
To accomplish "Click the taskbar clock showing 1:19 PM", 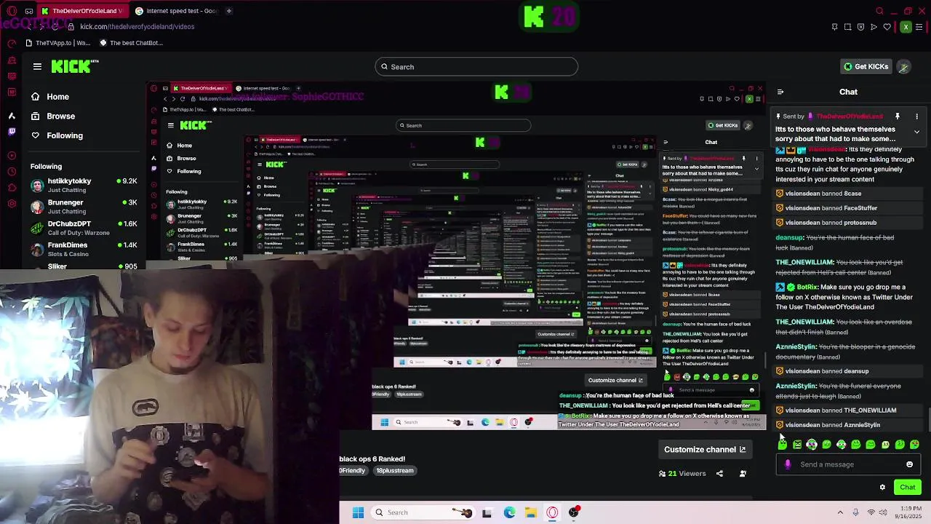I will 909,513.
